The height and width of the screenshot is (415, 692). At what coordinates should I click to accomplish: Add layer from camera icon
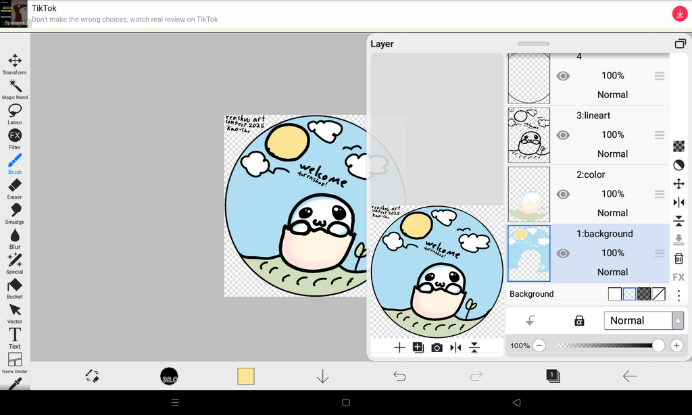pyautogui.click(x=437, y=347)
